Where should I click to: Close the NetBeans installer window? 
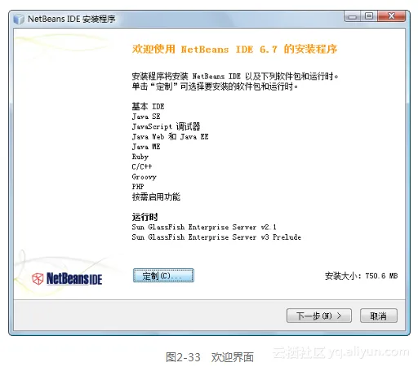[x=392, y=16]
